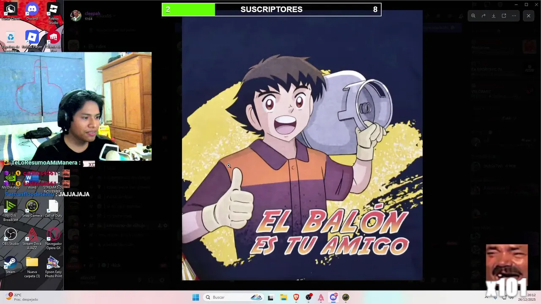Zoom in using the magnifier icon in image viewer
The image size is (541, 304).
pos(473,16)
